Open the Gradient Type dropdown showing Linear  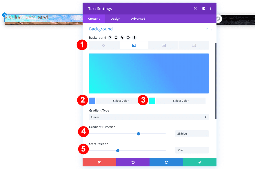pyautogui.click(x=149, y=117)
